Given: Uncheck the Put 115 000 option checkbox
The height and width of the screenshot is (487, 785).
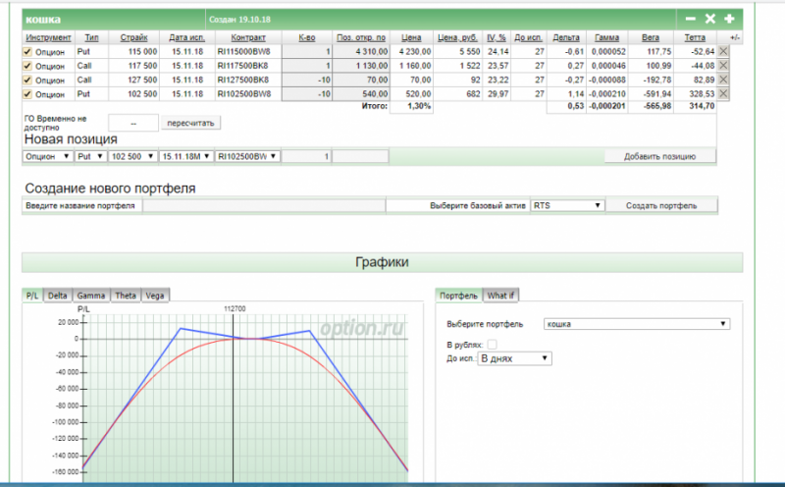Looking at the screenshot, I should (27, 51).
